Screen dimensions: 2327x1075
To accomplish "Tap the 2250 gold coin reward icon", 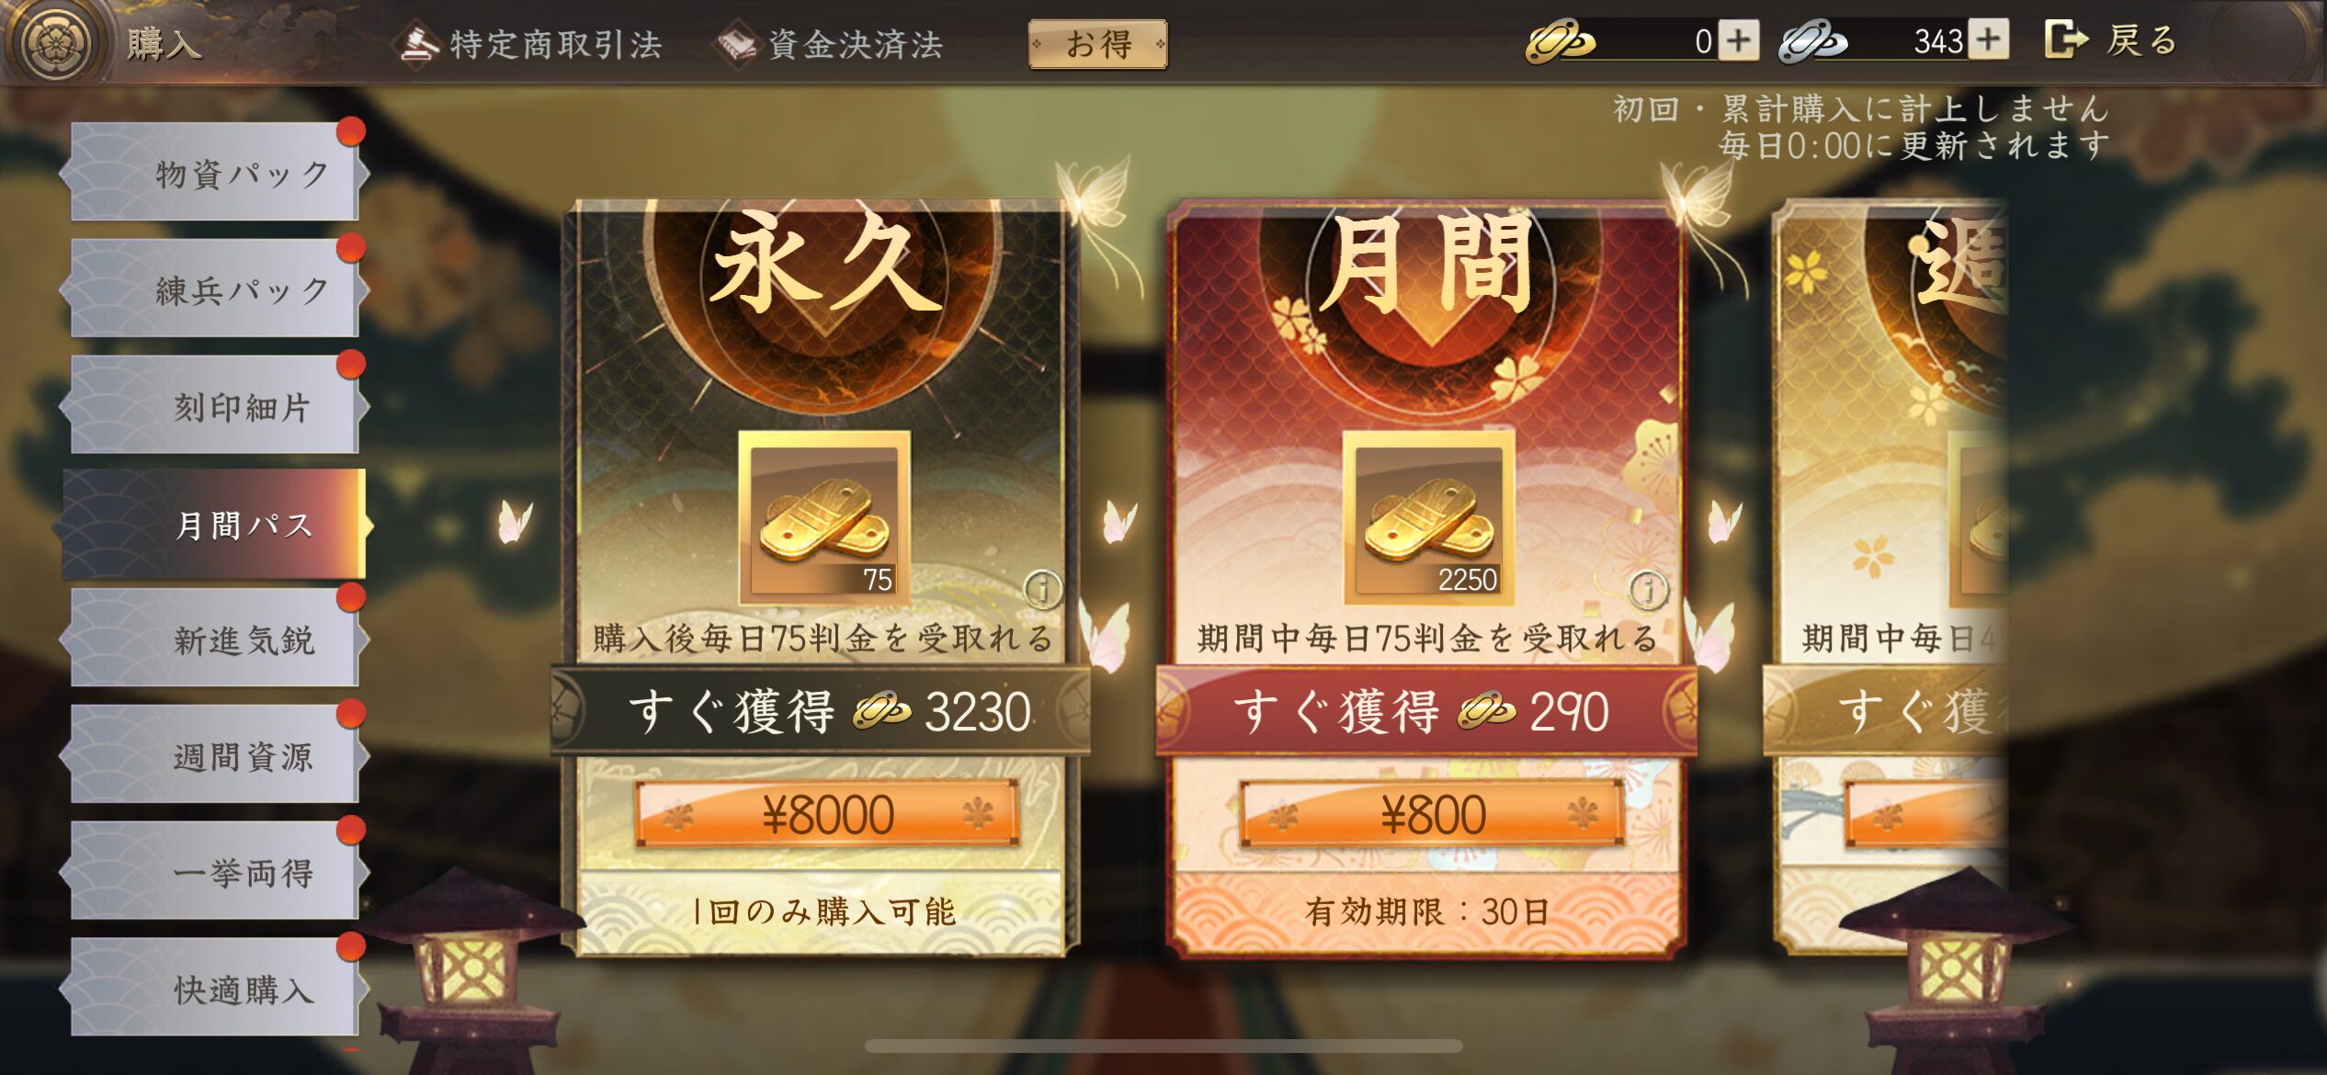I will (x=1429, y=517).
